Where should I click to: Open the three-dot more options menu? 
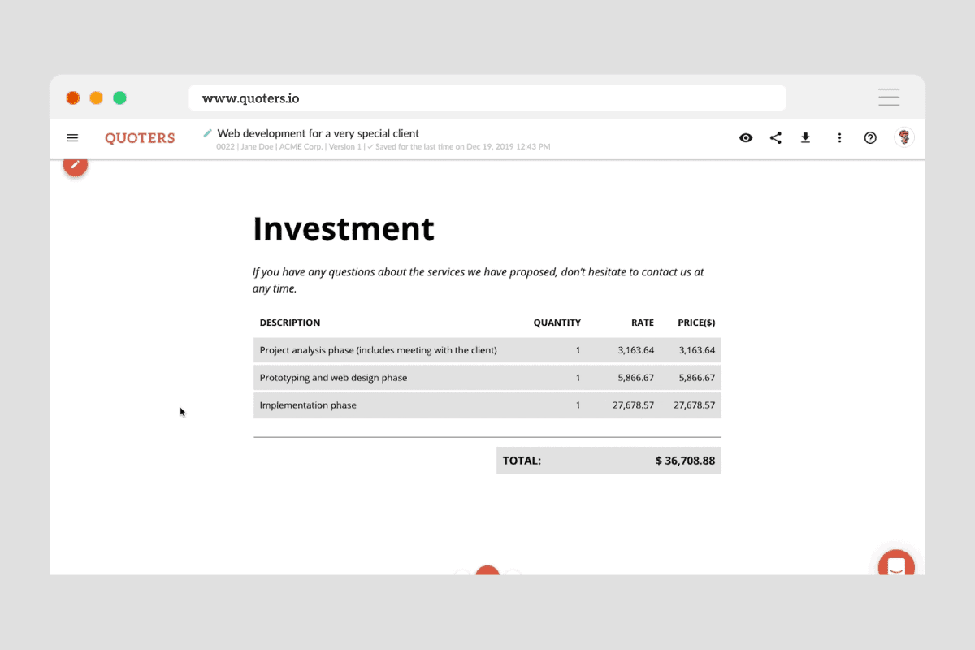(x=839, y=138)
